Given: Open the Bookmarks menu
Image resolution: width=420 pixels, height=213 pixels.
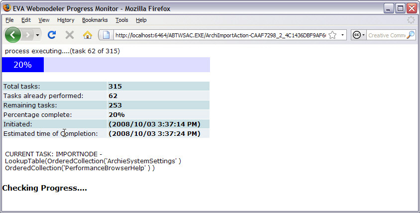Looking at the screenshot, I should [94, 20].
